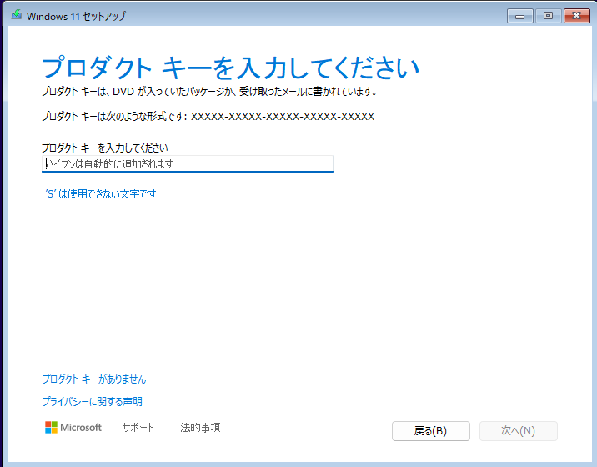Close the Windows 11 setup window
The image size is (597, 467).
click(x=576, y=16)
